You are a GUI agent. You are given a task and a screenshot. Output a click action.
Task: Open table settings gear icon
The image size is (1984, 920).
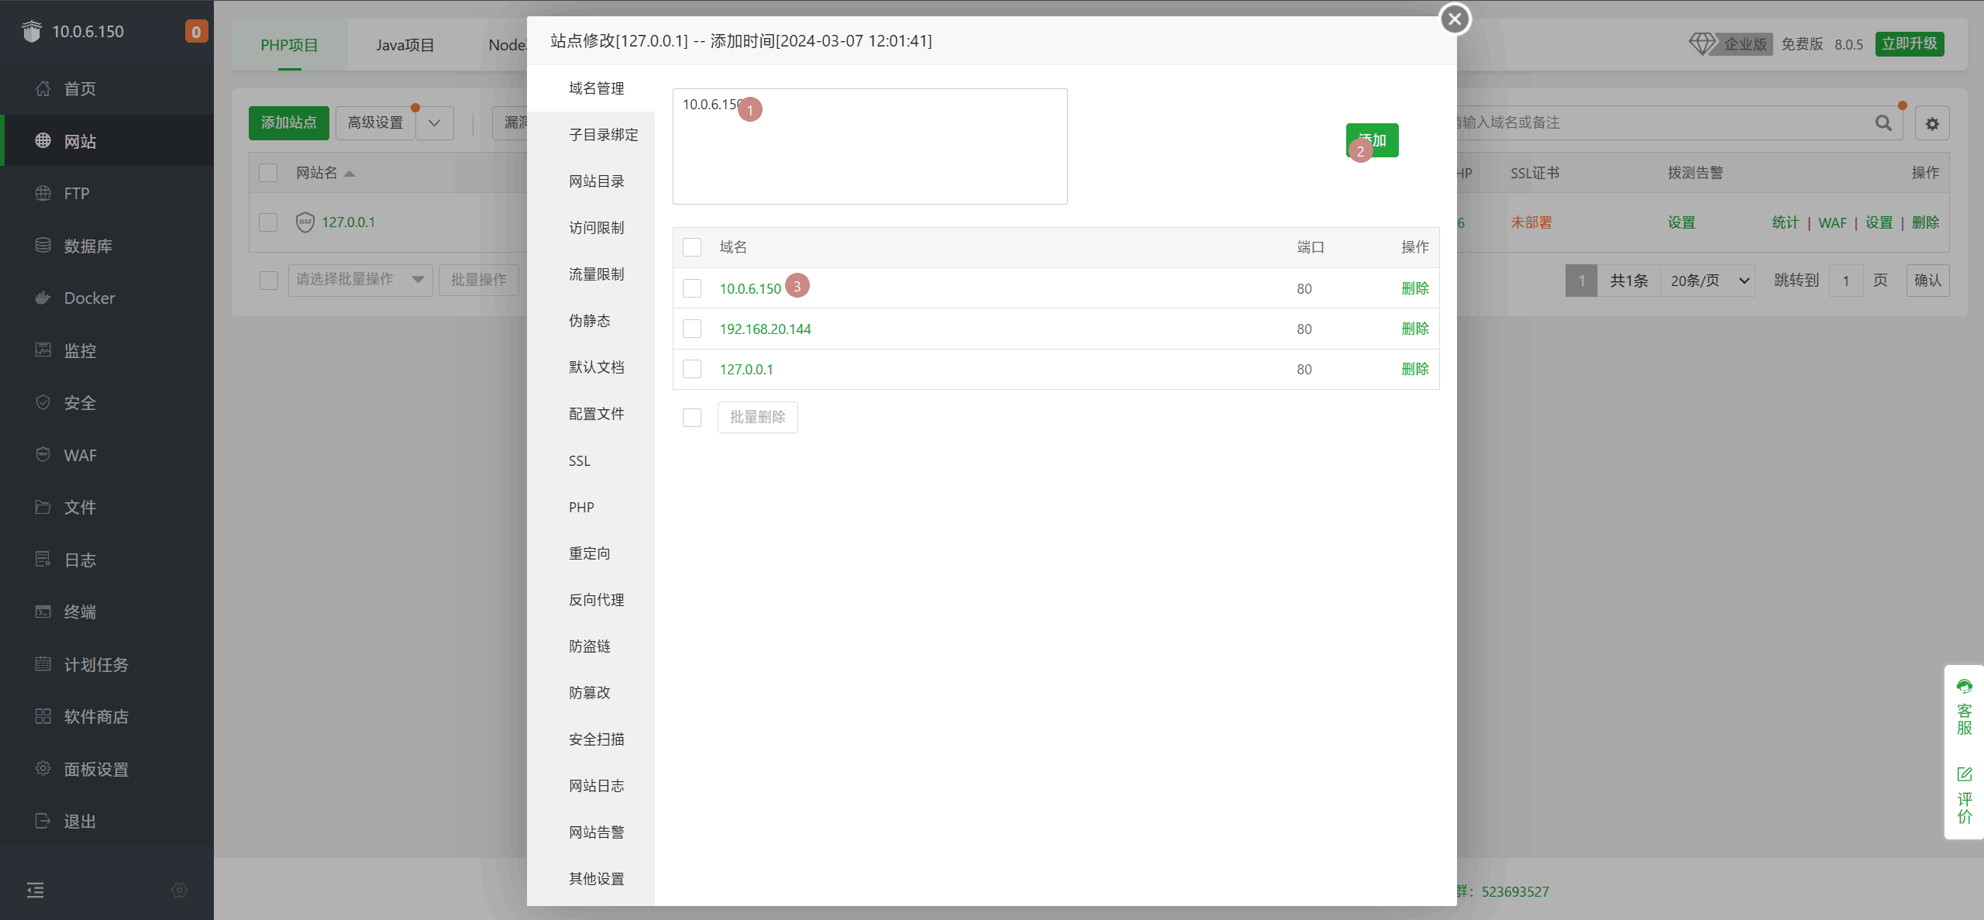1932,124
